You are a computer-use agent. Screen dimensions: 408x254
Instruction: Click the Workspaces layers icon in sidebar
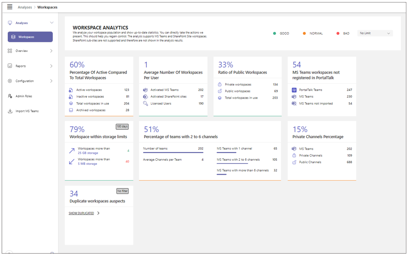point(13,37)
